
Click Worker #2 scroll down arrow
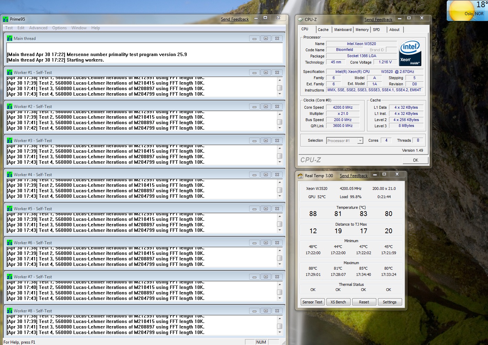coord(280,128)
